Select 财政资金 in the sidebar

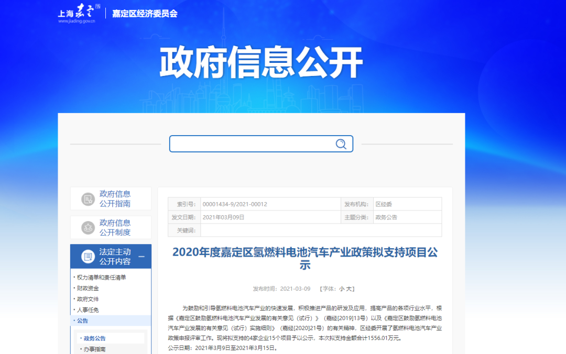pos(88,289)
